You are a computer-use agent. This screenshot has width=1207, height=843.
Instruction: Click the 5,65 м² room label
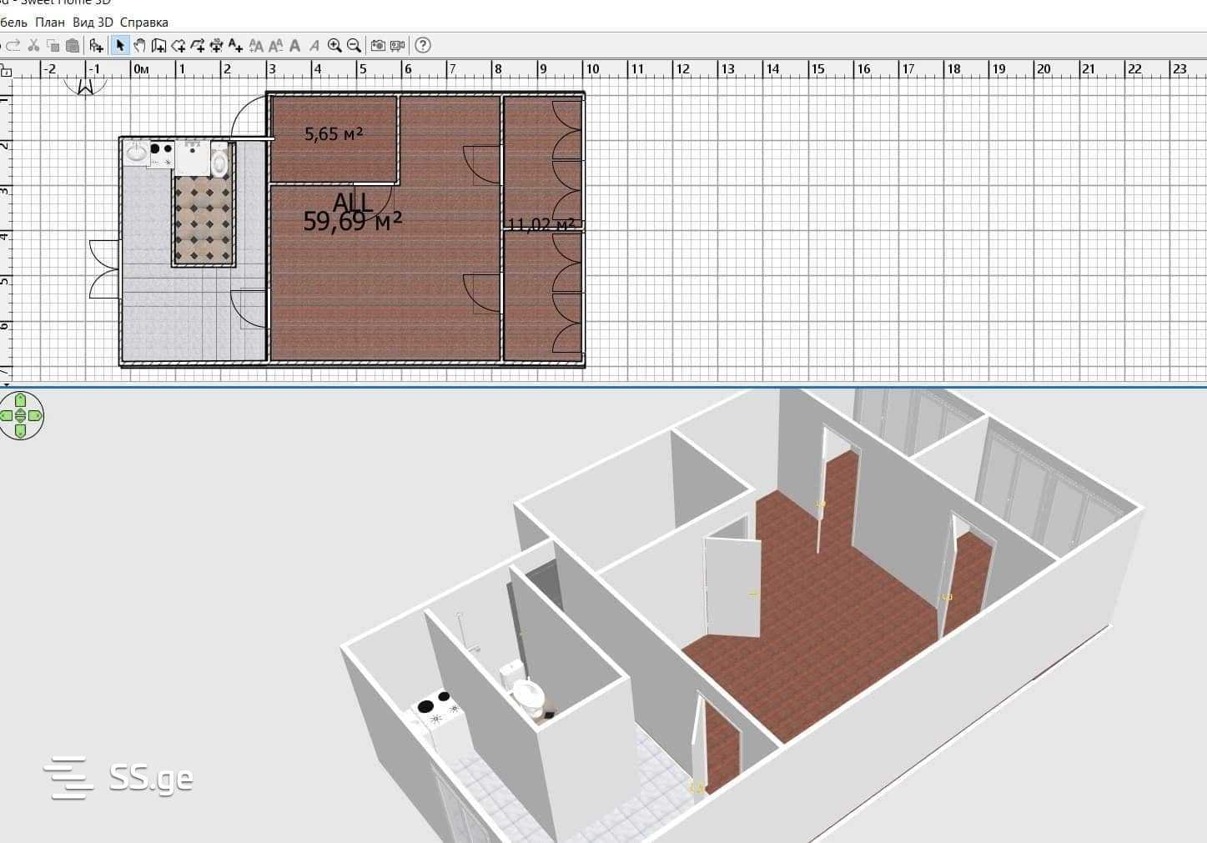click(x=334, y=133)
